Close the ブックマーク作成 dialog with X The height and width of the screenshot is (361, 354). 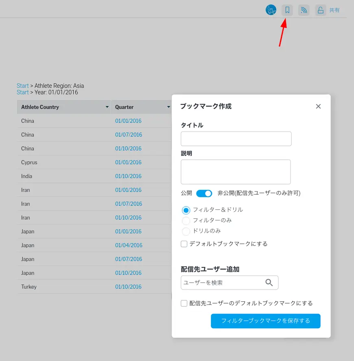(x=318, y=107)
